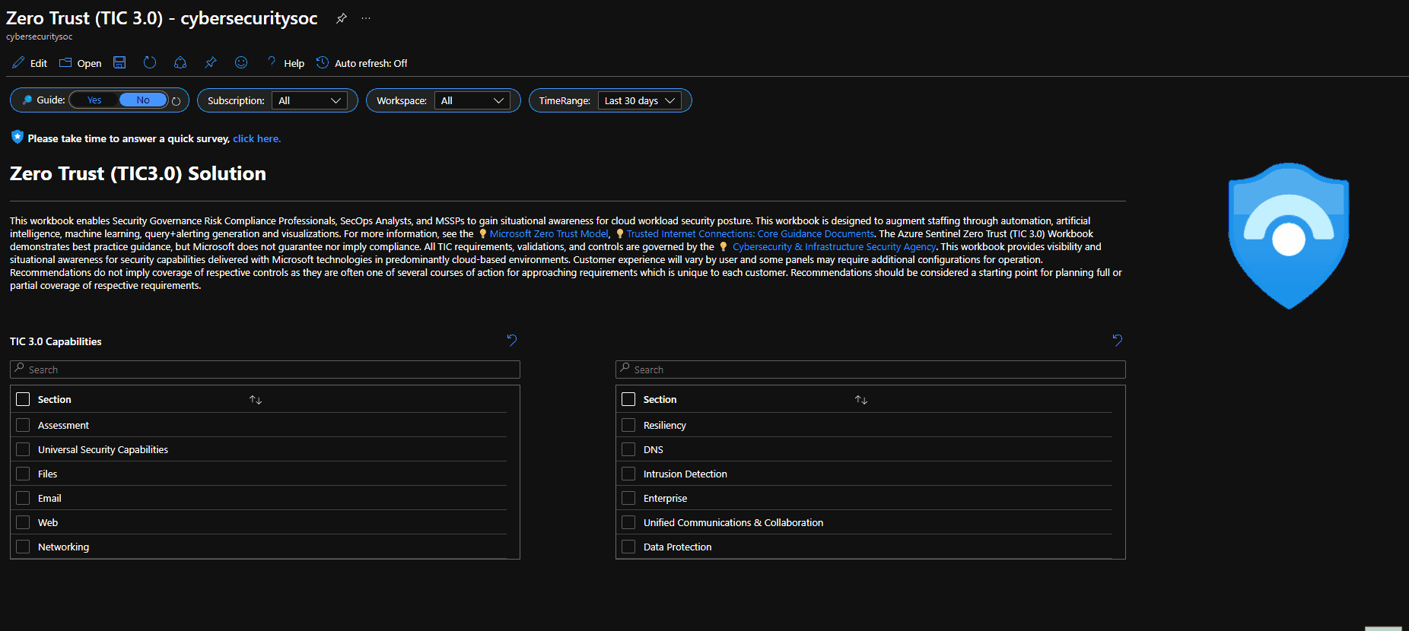Check the Email checkbox

point(23,498)
